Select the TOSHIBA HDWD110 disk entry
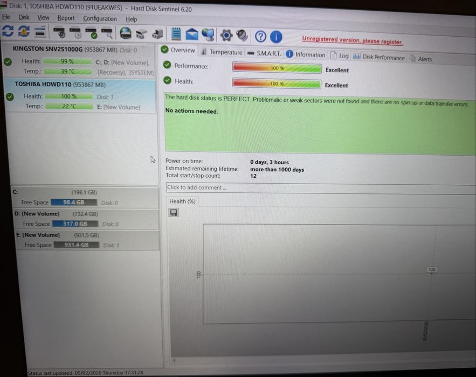476x377 pixels. click(81, 95)
